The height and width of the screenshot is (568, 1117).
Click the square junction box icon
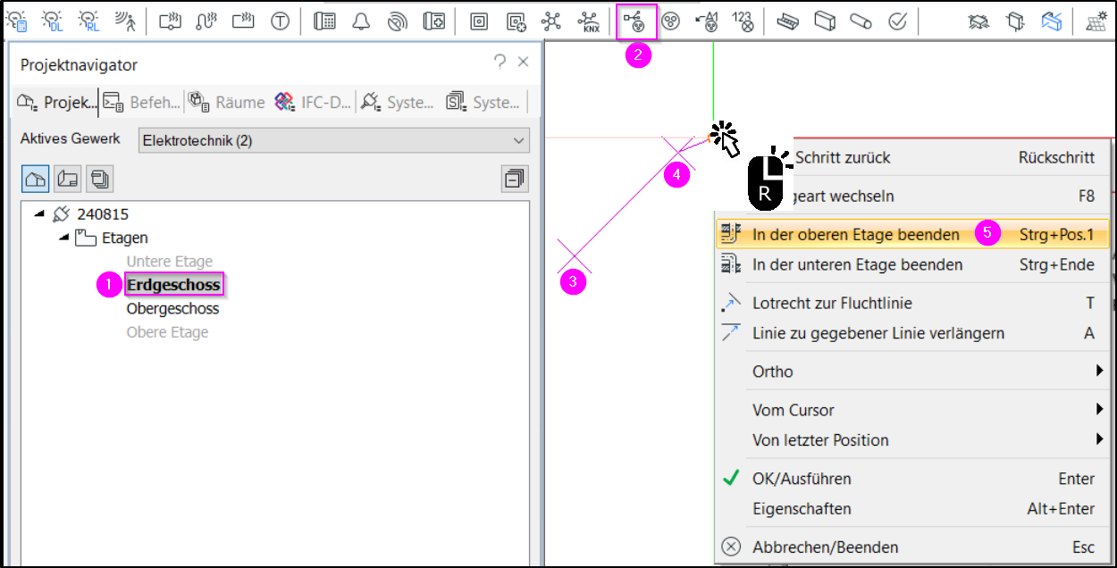[479, 21]
